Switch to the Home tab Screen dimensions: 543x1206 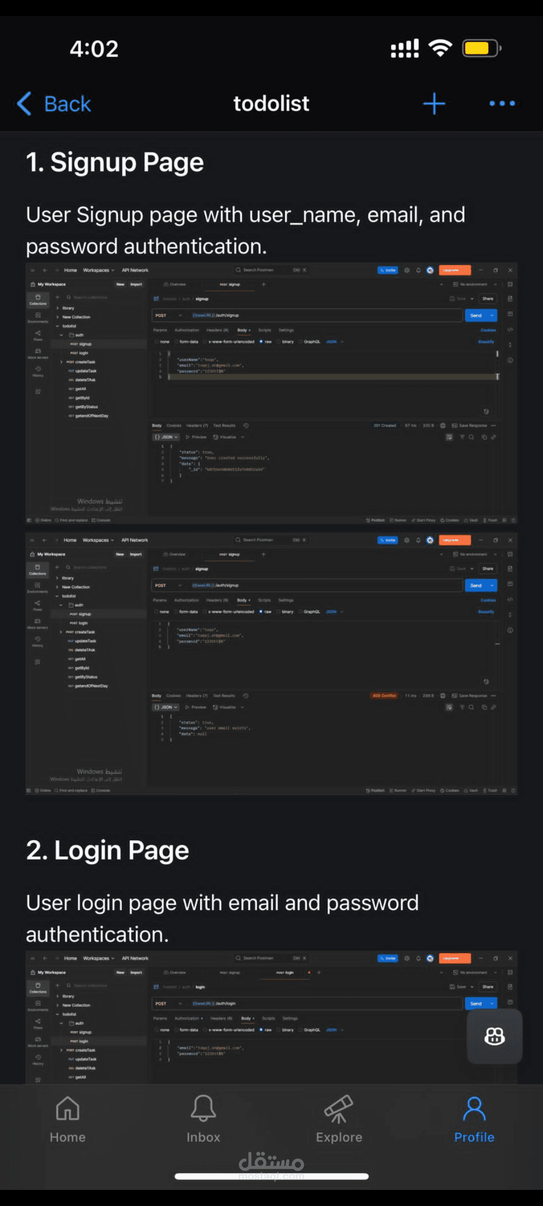pos(67,1120)
